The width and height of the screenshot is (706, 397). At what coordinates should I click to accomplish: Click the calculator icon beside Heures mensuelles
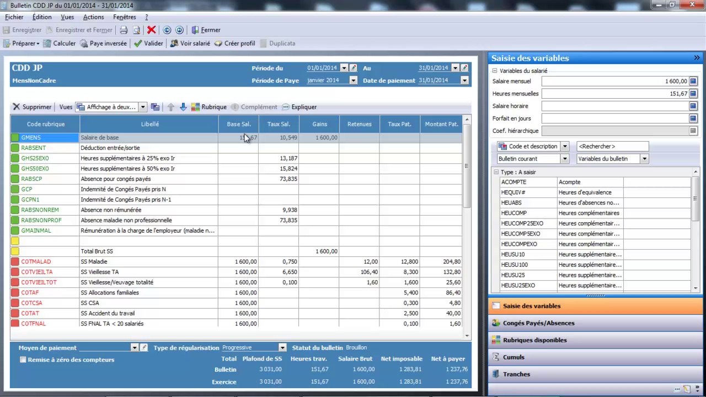pos(693,94)
